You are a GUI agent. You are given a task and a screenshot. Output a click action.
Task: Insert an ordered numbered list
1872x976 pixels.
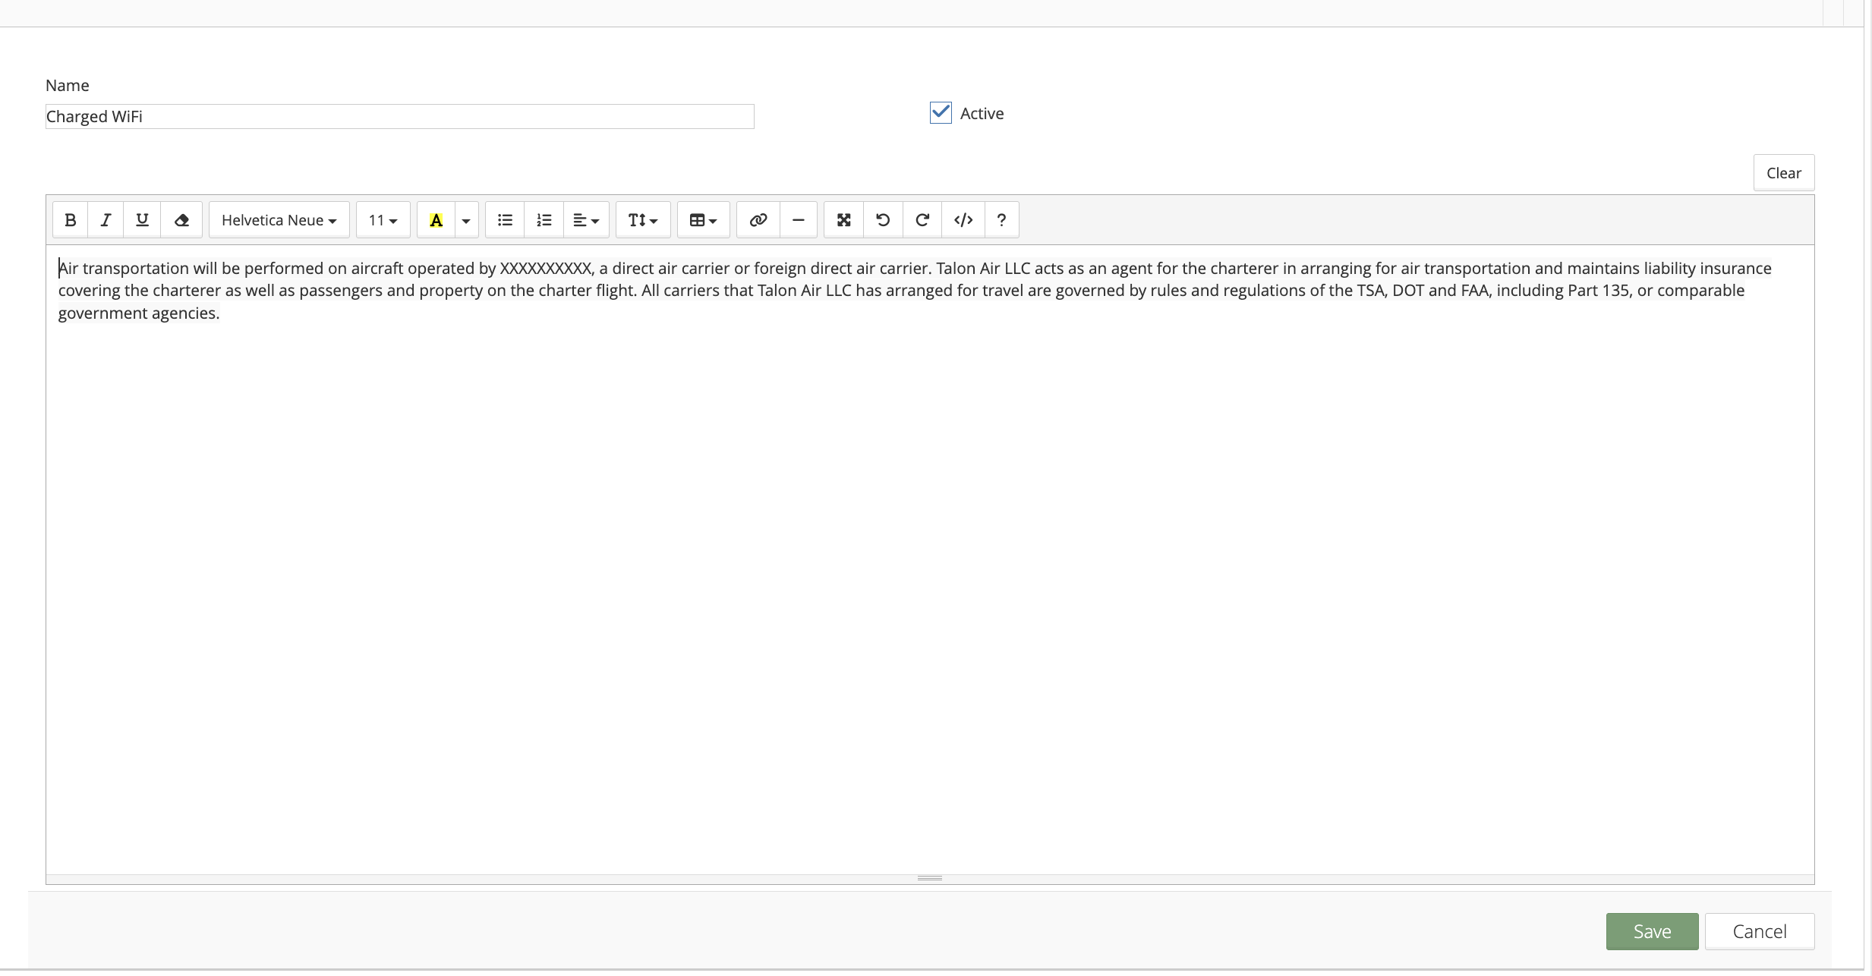point(544,220)
